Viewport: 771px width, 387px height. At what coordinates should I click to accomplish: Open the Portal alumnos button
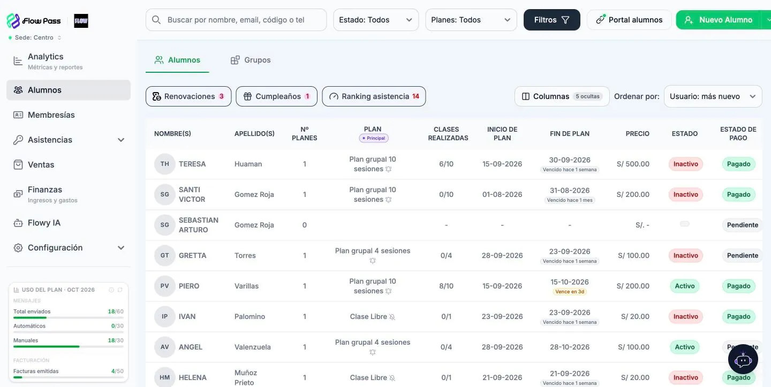click(x=630, y=20)
